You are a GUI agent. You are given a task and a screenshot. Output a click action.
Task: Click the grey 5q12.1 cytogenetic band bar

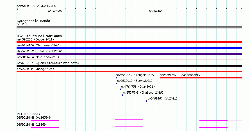click(x=129, y=27)
